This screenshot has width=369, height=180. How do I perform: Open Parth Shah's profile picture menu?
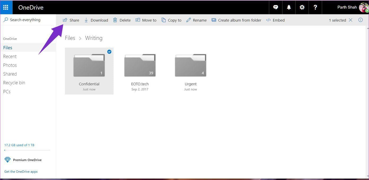363,7
